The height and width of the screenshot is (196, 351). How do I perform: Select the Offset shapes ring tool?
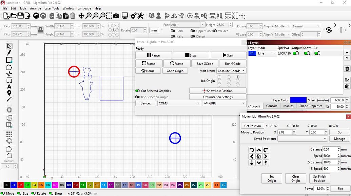tap(9, 110)
